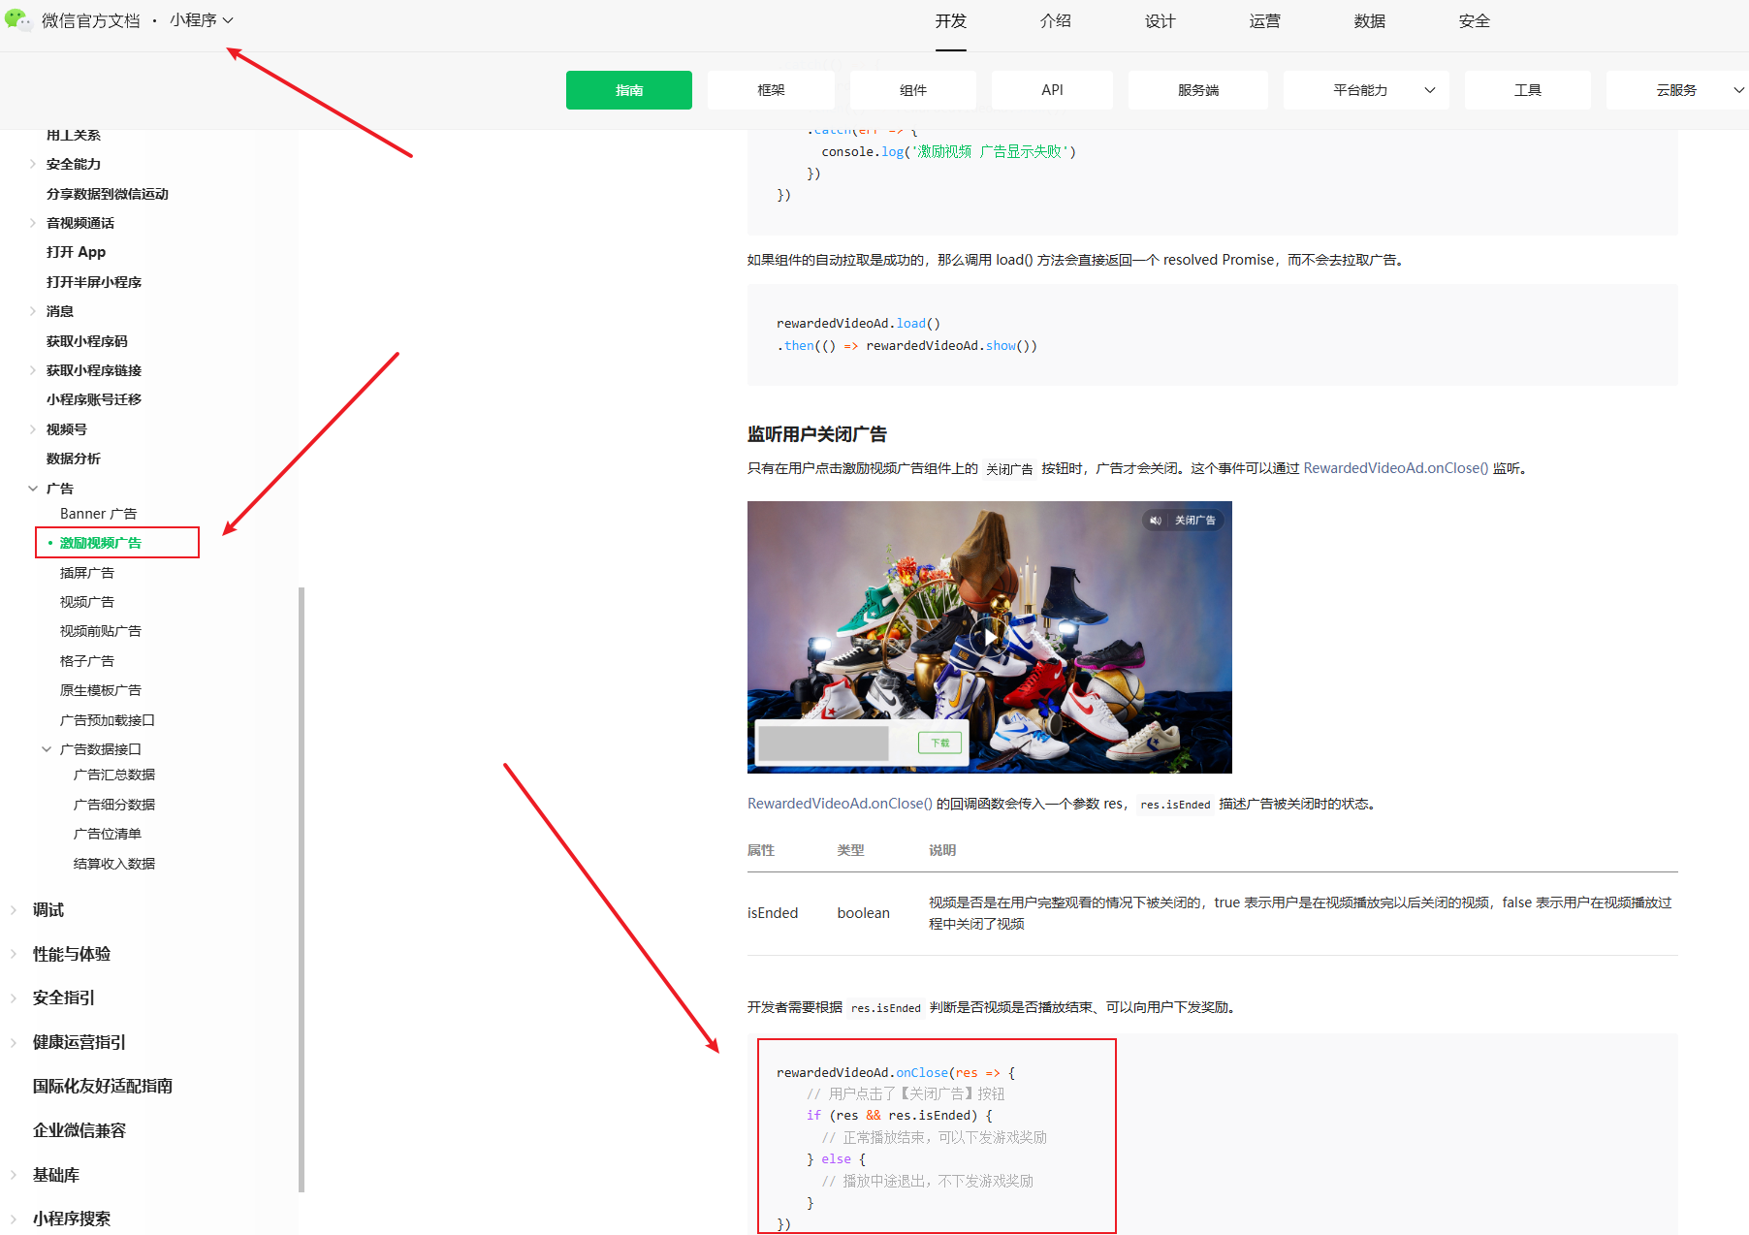Open the Banner 广告 sidebar item
This screenshot has height=1235, width=1749.
pos(98,514)
